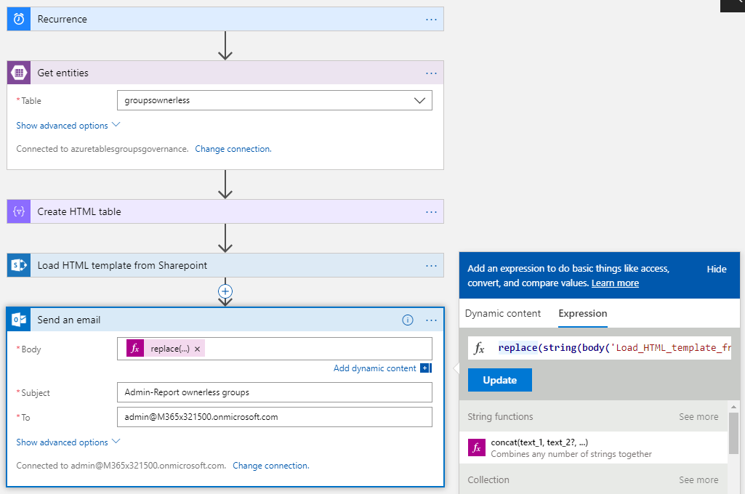Image resolution: width=745 pixels, height=494 pixels.
Task: Open the Table dropdown showing groupsownerless
Action: pyautogui.click(x=419, y=100)
